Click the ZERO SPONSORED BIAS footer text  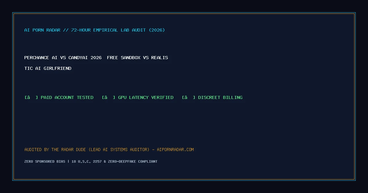coord(45,161)
